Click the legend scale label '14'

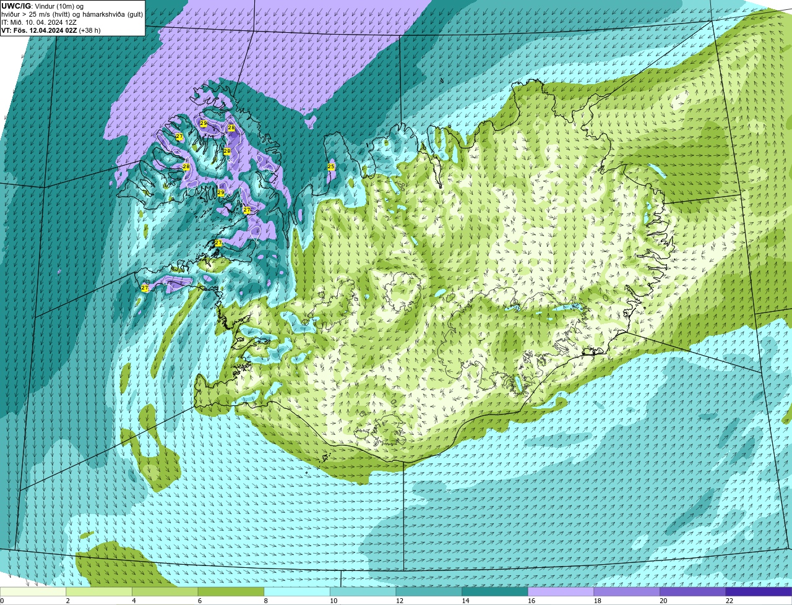coord(466,601)
